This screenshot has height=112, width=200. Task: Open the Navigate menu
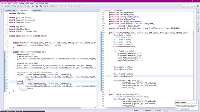[x=21, y=3]
